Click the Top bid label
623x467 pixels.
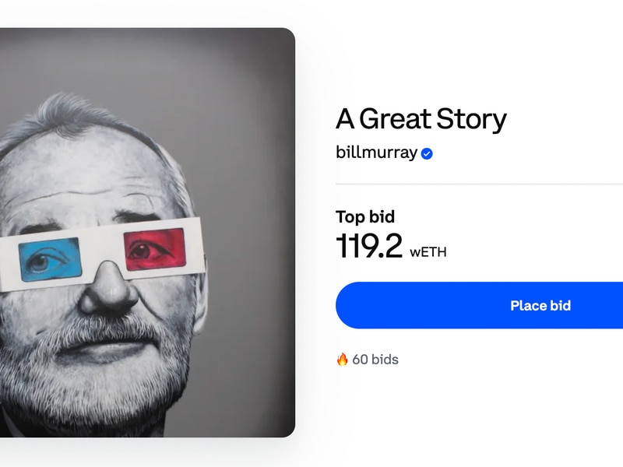coord(365,217)
